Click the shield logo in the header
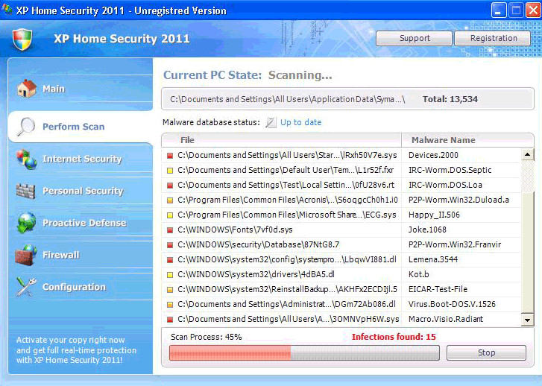 tap(23, 39)
